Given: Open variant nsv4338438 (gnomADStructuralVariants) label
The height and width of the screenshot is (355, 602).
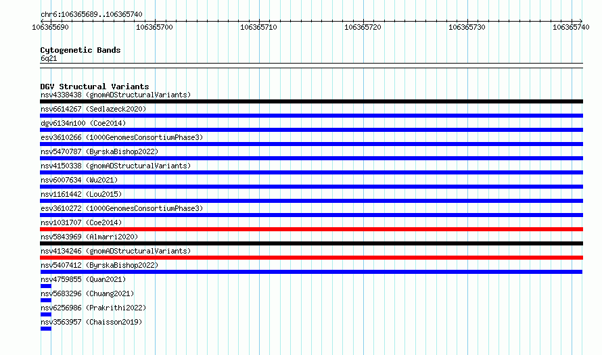Looking at the screenshot, I should pos(116,95).
